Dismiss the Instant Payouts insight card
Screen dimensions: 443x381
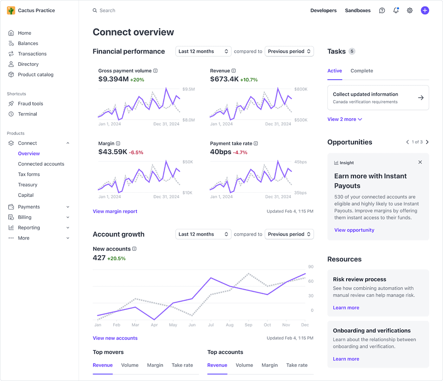point(420,162)
